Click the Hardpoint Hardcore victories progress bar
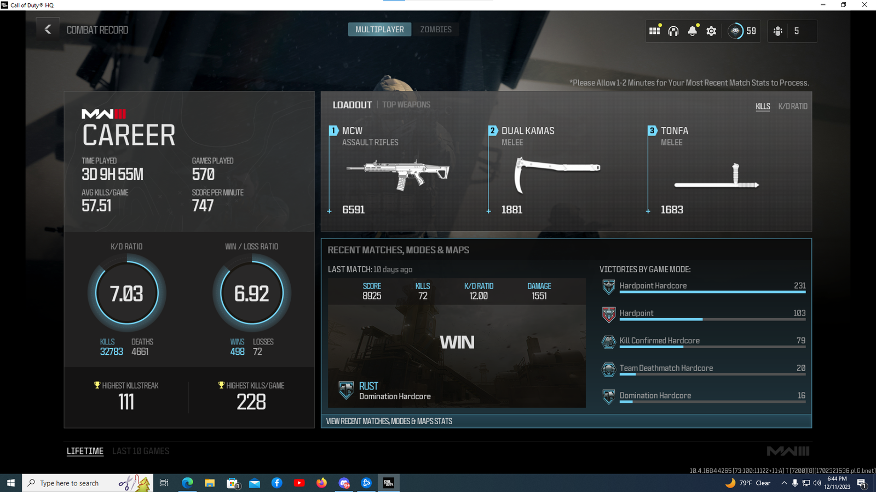The image size is (876, 492). point(712,292)
